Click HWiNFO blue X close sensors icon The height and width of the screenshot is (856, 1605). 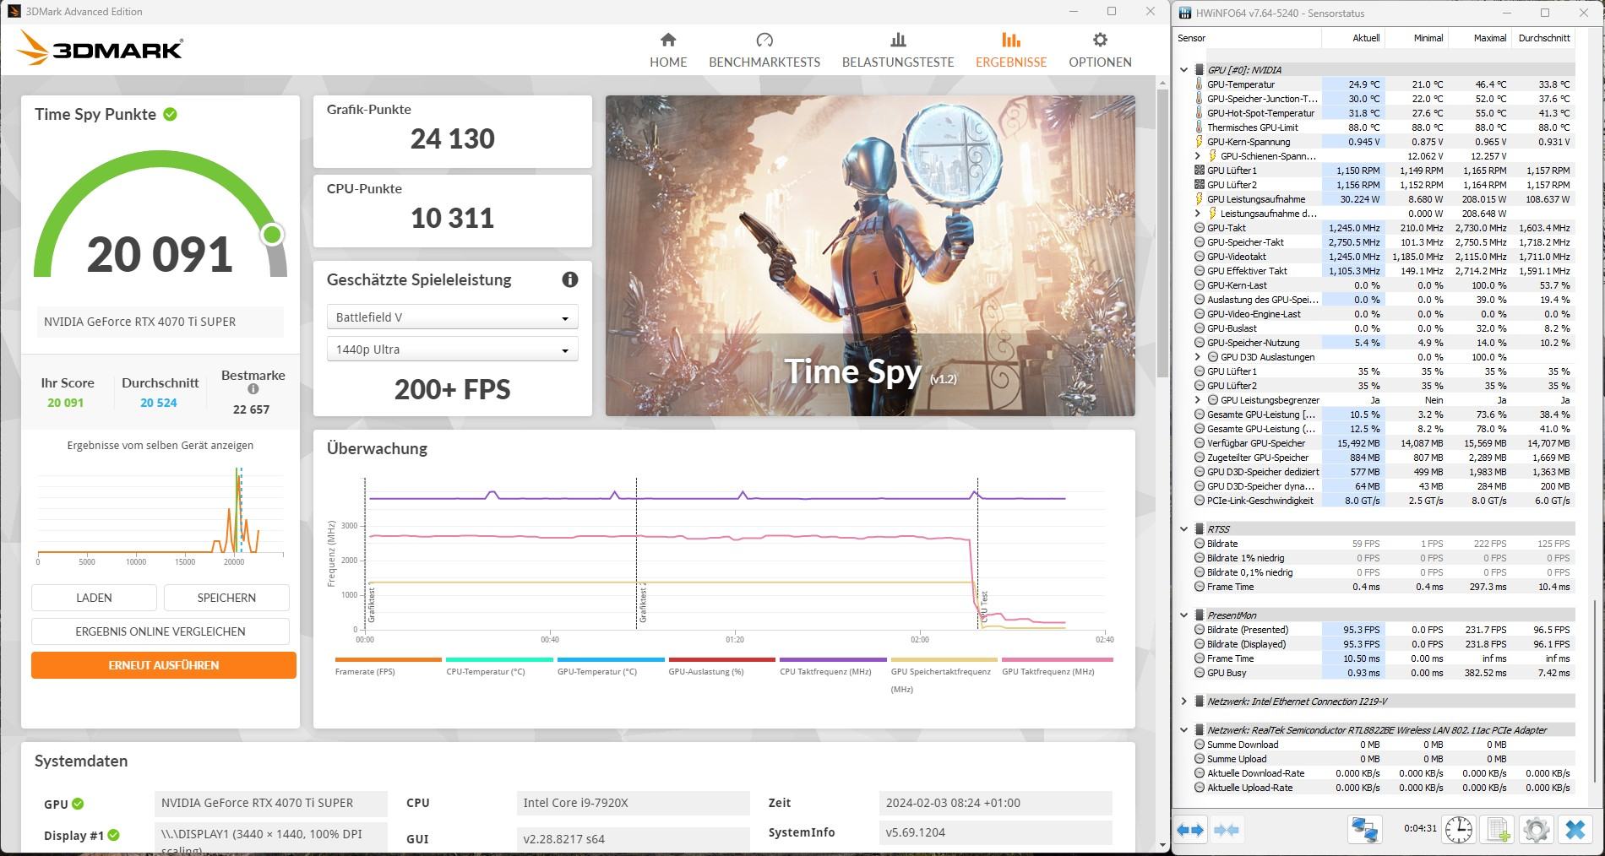point(1575,830)
